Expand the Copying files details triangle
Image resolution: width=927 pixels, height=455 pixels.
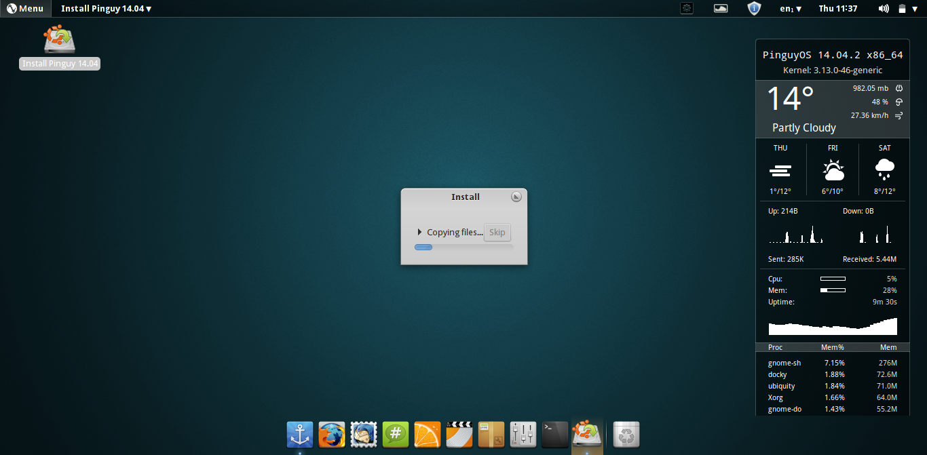coord(419,232)
